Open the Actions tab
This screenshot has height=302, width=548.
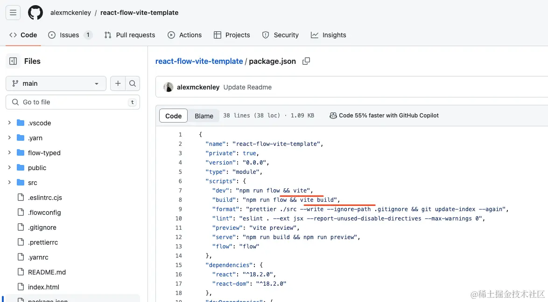coord(184,35)
